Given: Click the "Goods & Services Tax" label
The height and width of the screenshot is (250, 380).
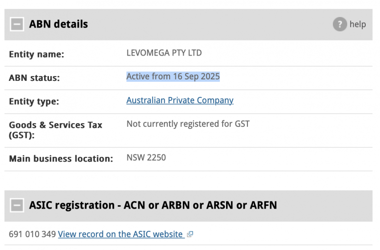Looking at the screenshot, I should [56, 125].
